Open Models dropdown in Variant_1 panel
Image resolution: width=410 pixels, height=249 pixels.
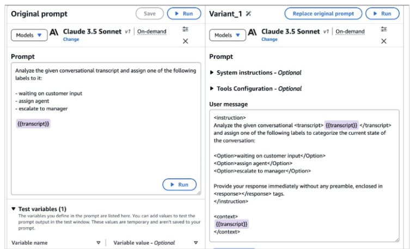click(x=227, y=35)
